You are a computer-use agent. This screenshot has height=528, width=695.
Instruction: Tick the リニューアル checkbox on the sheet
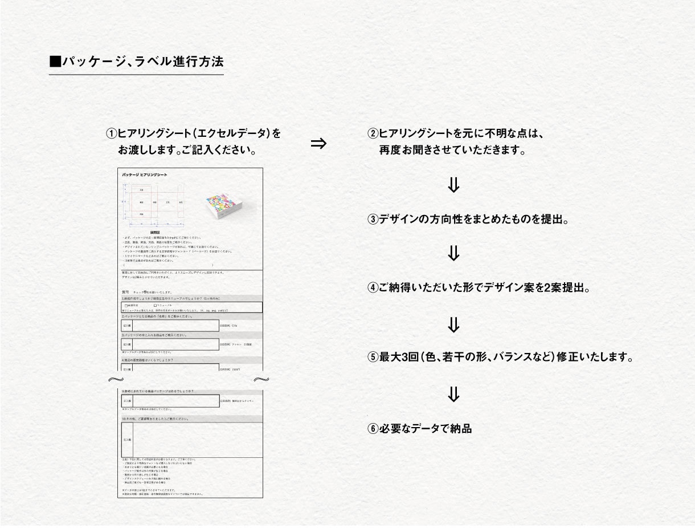click(155, 306)
